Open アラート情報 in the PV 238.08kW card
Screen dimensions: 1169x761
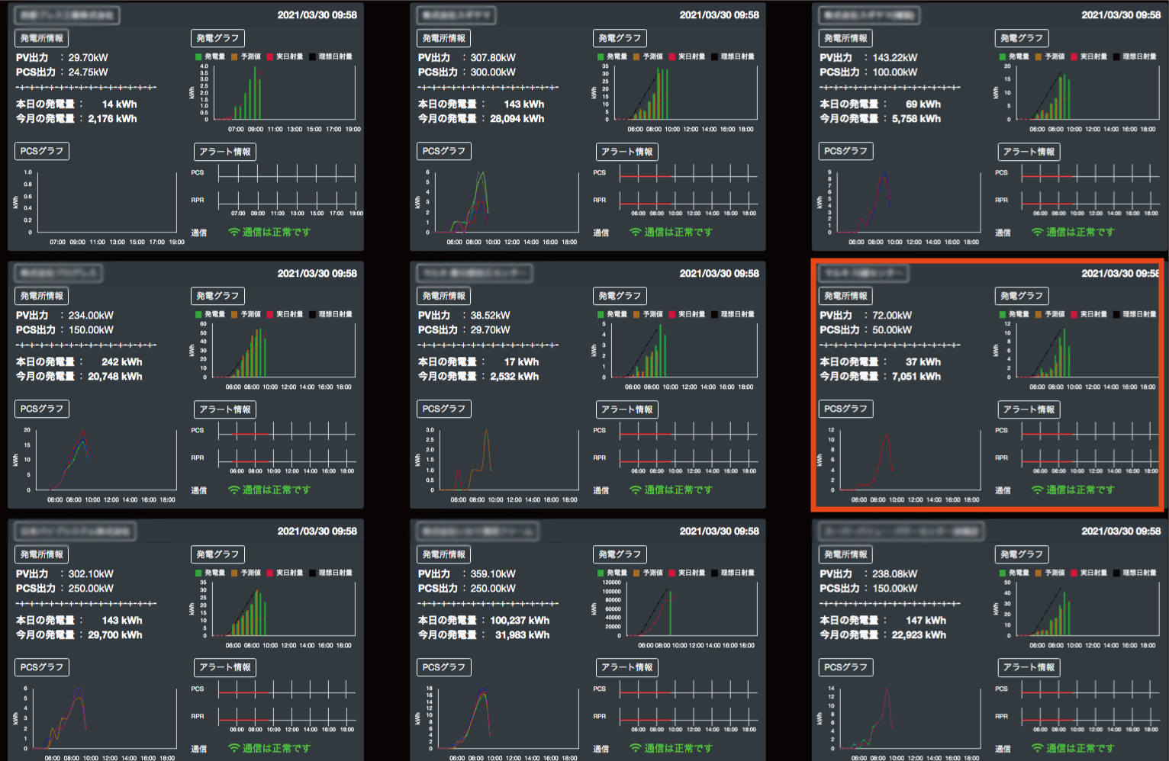(x=1029, y=668)
